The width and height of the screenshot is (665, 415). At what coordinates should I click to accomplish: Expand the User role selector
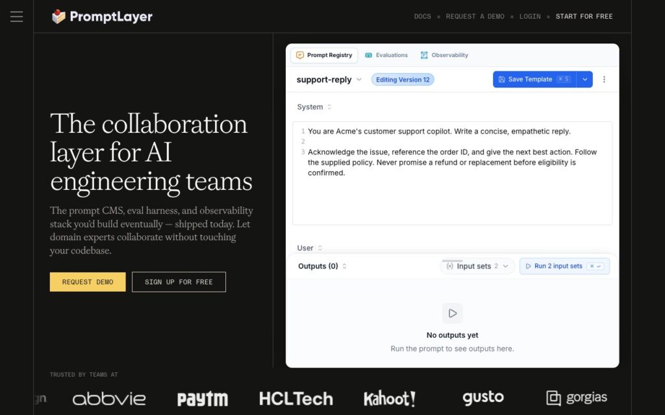pyautogui.click(x=310, y=248)
